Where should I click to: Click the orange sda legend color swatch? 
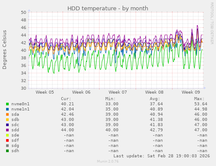coord(7,114)
